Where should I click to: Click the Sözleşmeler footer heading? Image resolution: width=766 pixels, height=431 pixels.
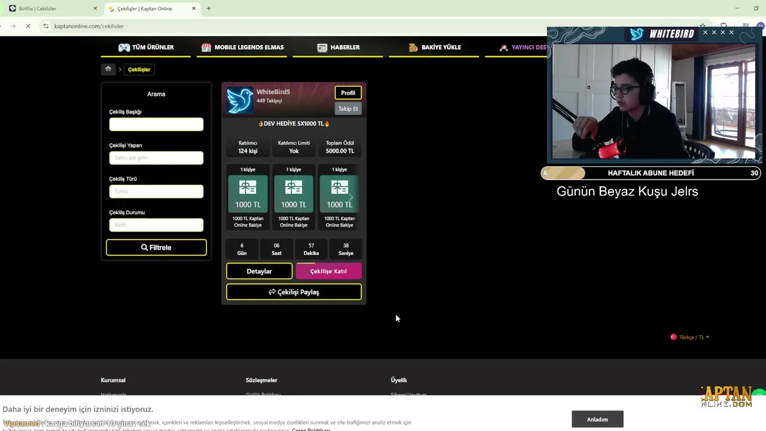coord(262,380)
